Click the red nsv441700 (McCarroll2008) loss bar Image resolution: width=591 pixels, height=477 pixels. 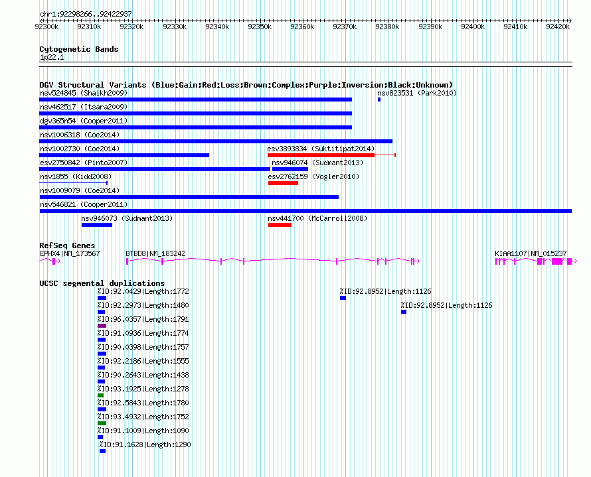(280, 225)
